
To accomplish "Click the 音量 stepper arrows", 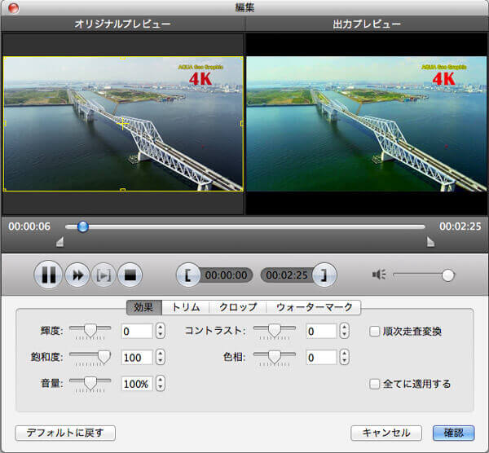I will coord(161,383).
